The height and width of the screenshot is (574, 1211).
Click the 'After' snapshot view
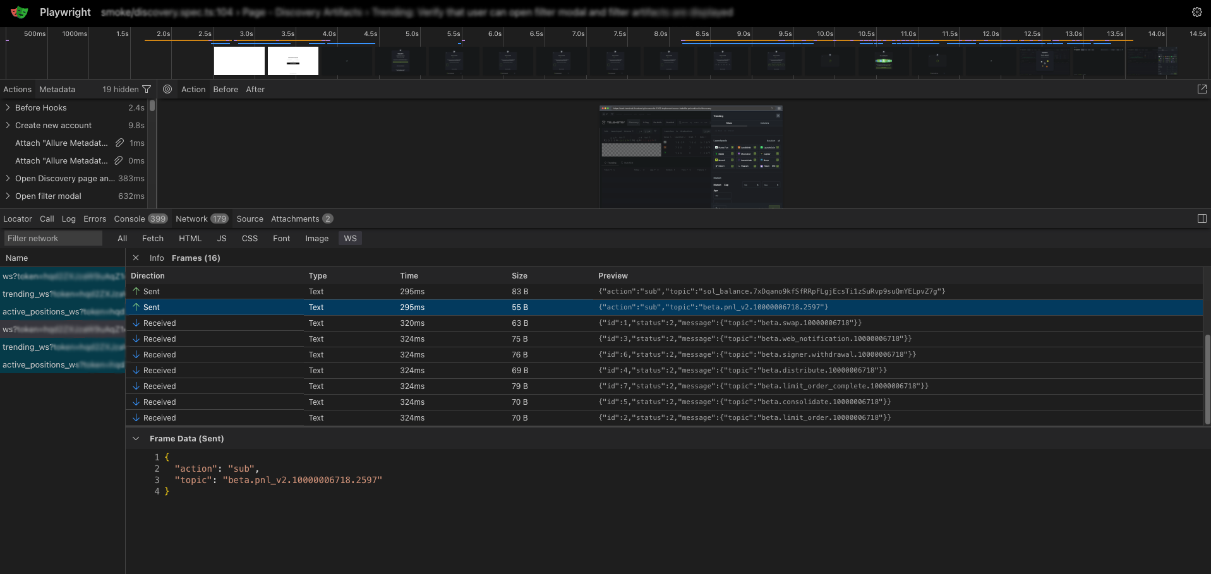pyautogui.click(x=255, y=89)
